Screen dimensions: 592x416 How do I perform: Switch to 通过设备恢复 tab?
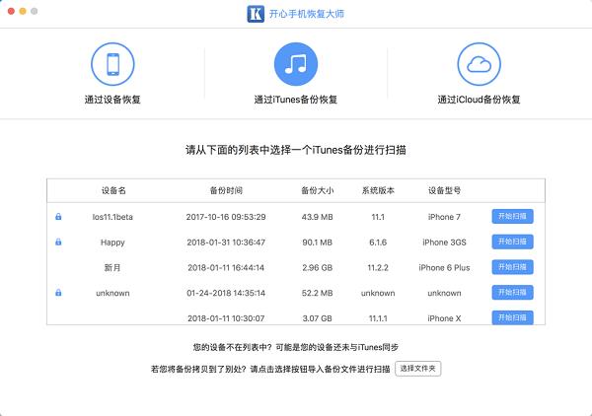point(112,100)
